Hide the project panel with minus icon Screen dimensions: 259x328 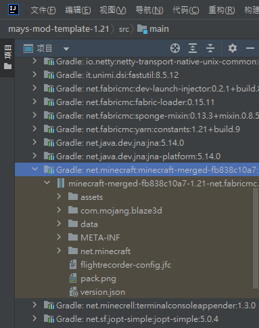tap(250, 48)
